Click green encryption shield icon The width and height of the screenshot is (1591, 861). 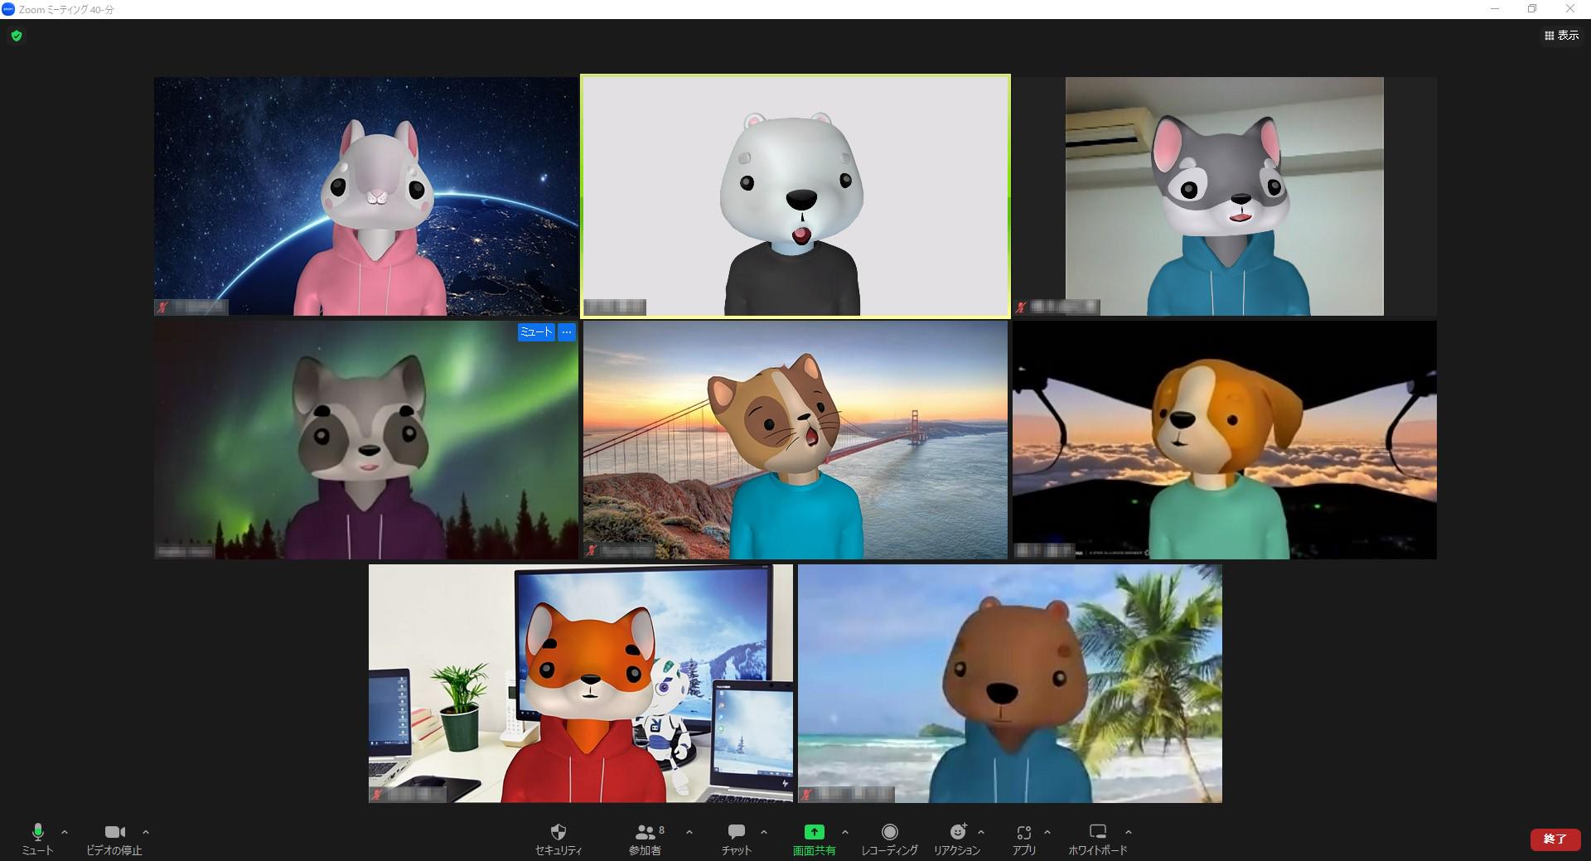pyautogui.click(x=17, y=36)
